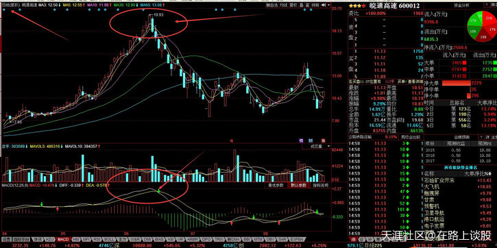
Task: Select the MACD indicator tab
Action: coord(63,239)
